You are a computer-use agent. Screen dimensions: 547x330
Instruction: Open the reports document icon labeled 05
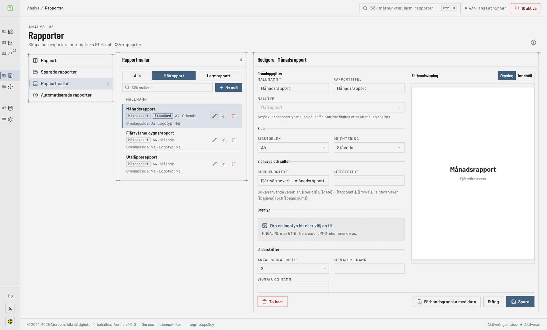pos(10,76)
